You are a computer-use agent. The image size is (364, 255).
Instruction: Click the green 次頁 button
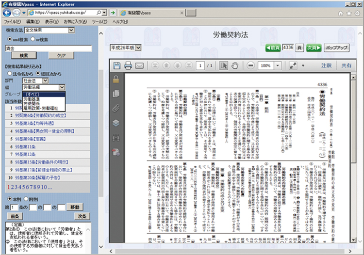[x=314, y=48]
